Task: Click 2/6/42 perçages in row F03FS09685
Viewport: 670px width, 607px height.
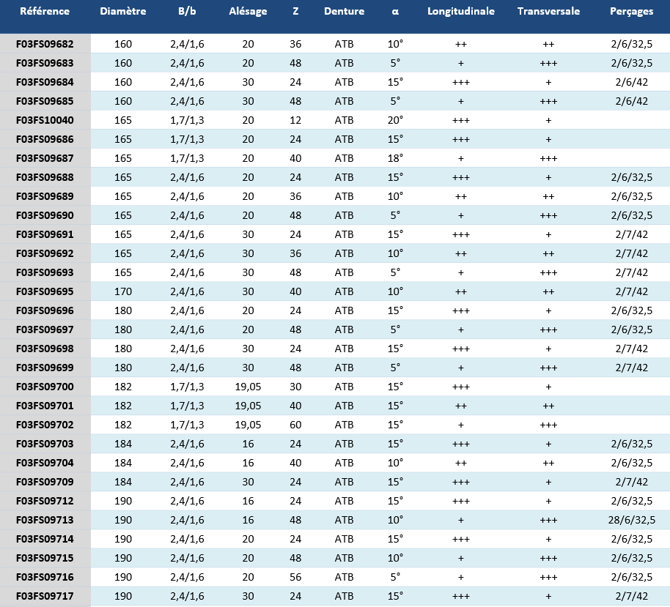Action: (x=632, y=102)
